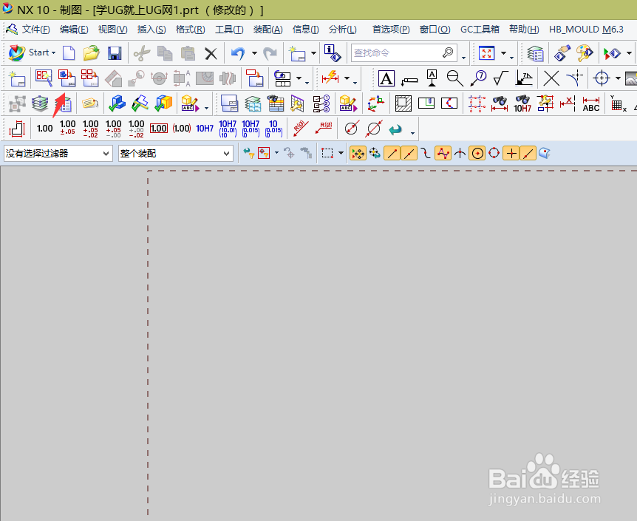This screenshot has height=521, width=637.
Task: Click the Center Mark icon
Action: pos(602,78)
